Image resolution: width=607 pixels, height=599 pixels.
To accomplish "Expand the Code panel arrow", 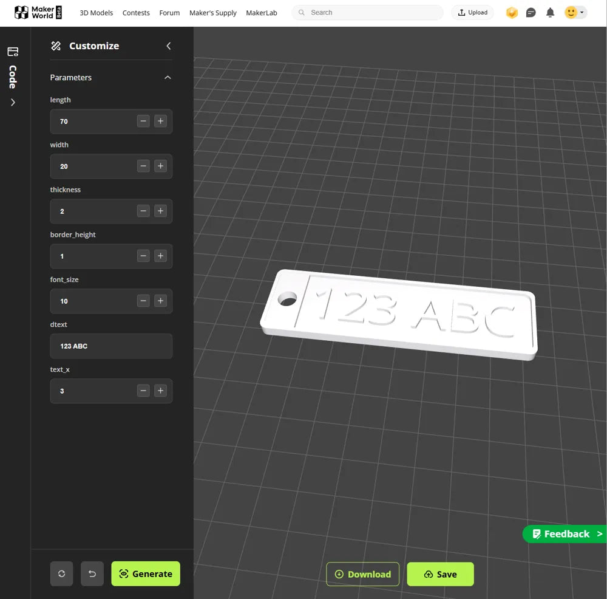I will [x=13, y=102].
